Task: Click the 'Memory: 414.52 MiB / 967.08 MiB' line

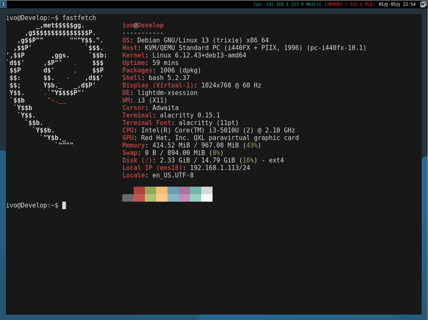Action: click(192, 145)
